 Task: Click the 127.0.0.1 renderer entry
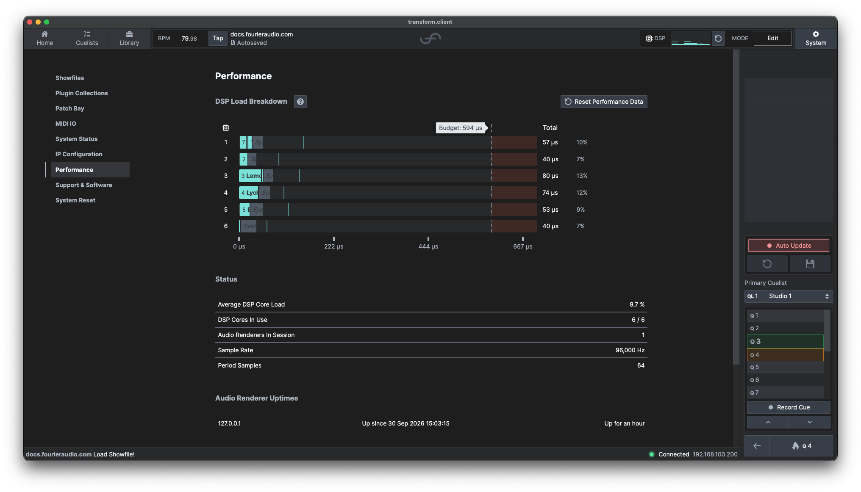click(229, 423)
